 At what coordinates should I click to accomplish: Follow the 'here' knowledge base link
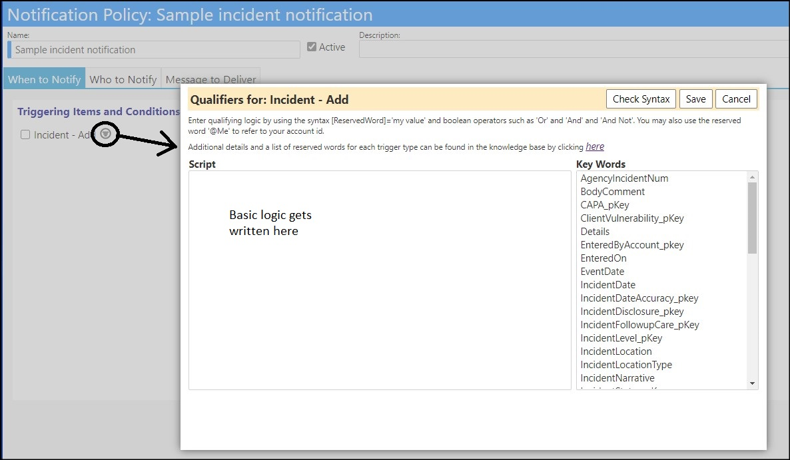595,146
